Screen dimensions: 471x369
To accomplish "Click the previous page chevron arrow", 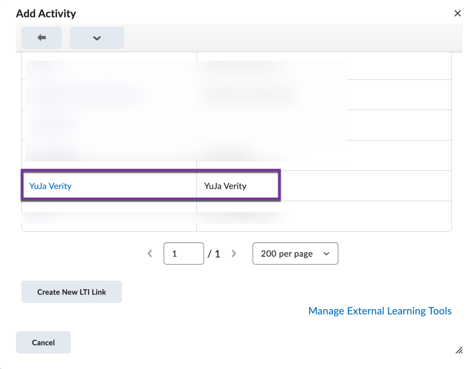I will [x=149, y=253].
